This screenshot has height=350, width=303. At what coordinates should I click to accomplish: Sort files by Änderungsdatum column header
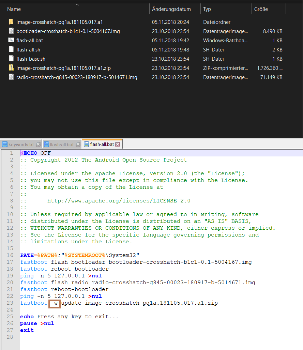point(171,9)
